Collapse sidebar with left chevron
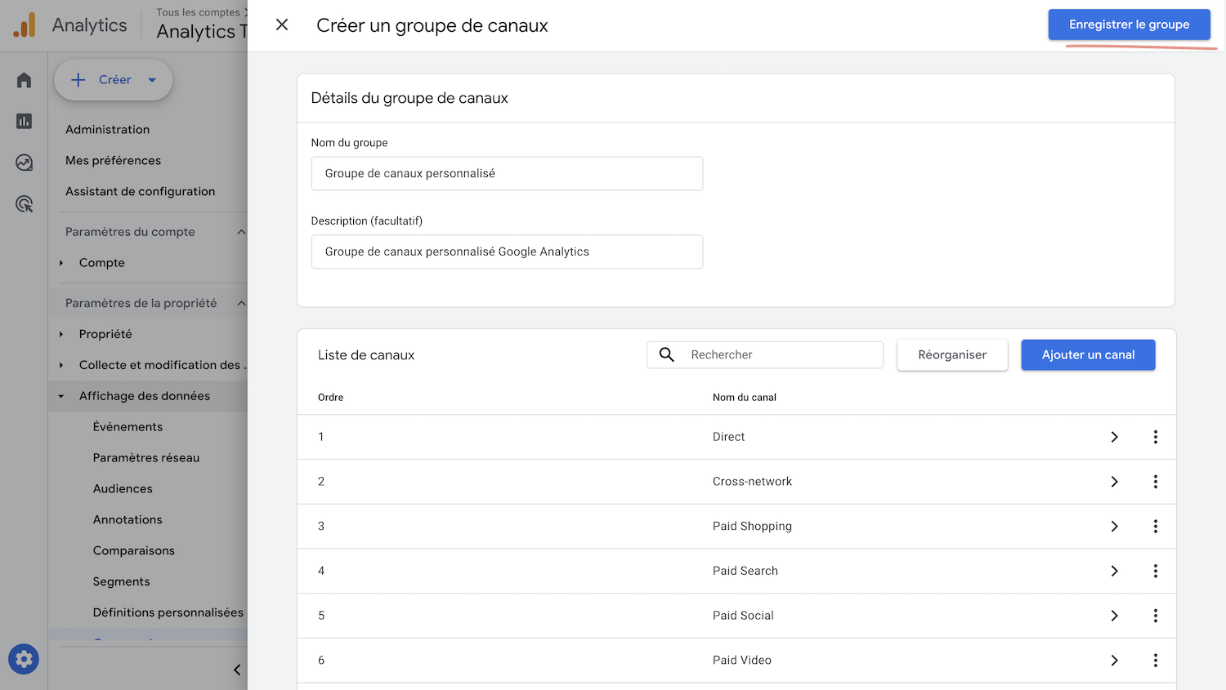 [237, 670]
